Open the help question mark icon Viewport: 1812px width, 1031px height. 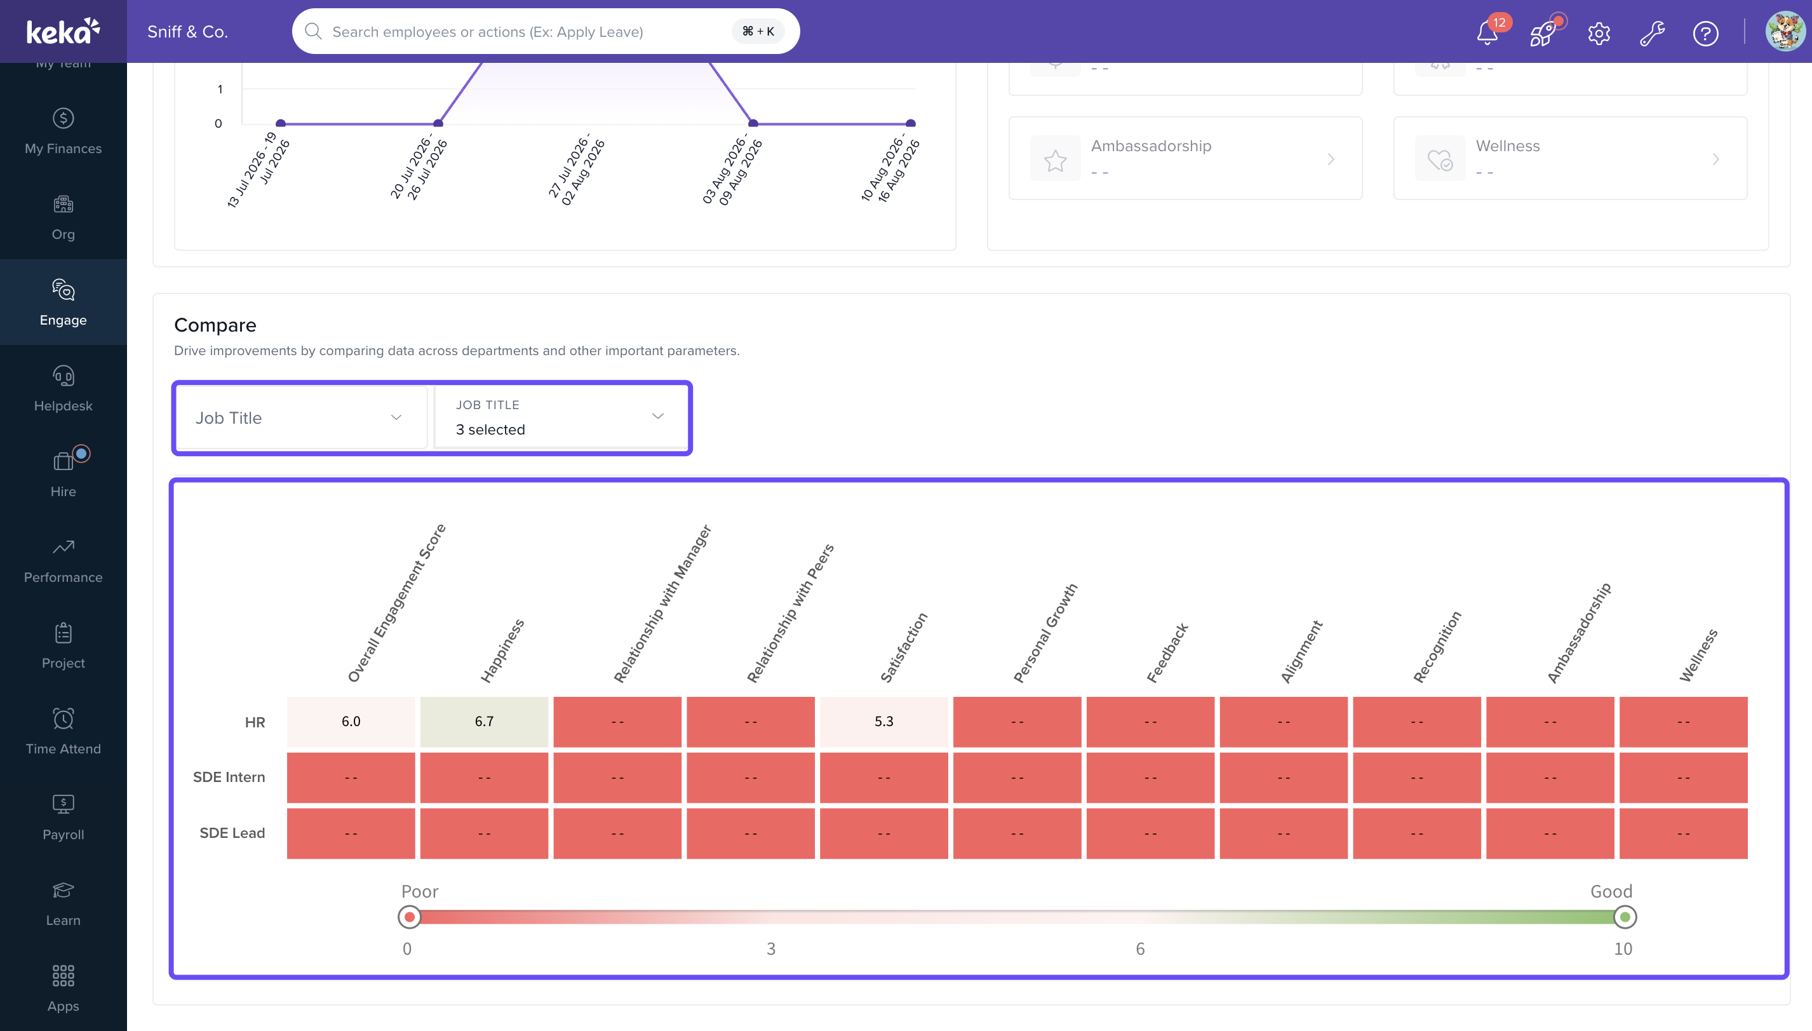click(x=1706, y=33)
